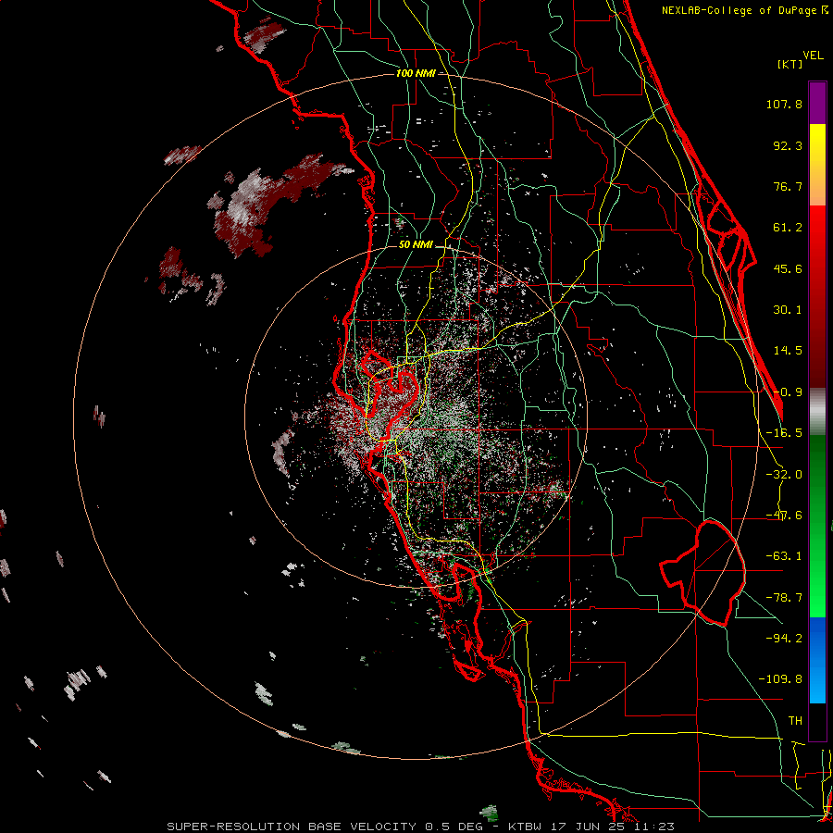Click the -47.6 velocity scale value
The width and height of the screenshot is (833, 833).
point(784,516)
